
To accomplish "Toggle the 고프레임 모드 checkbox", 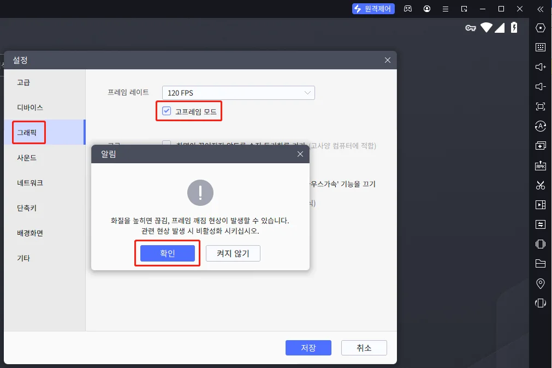I will [167, 111].
